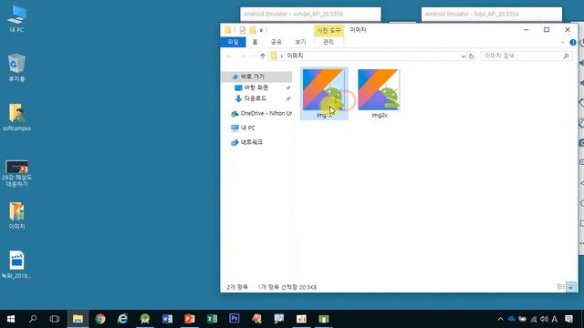Select 바로 가기 in the navigation pane
The width and height of the screenshot is (584, 328).
point(252,77)
